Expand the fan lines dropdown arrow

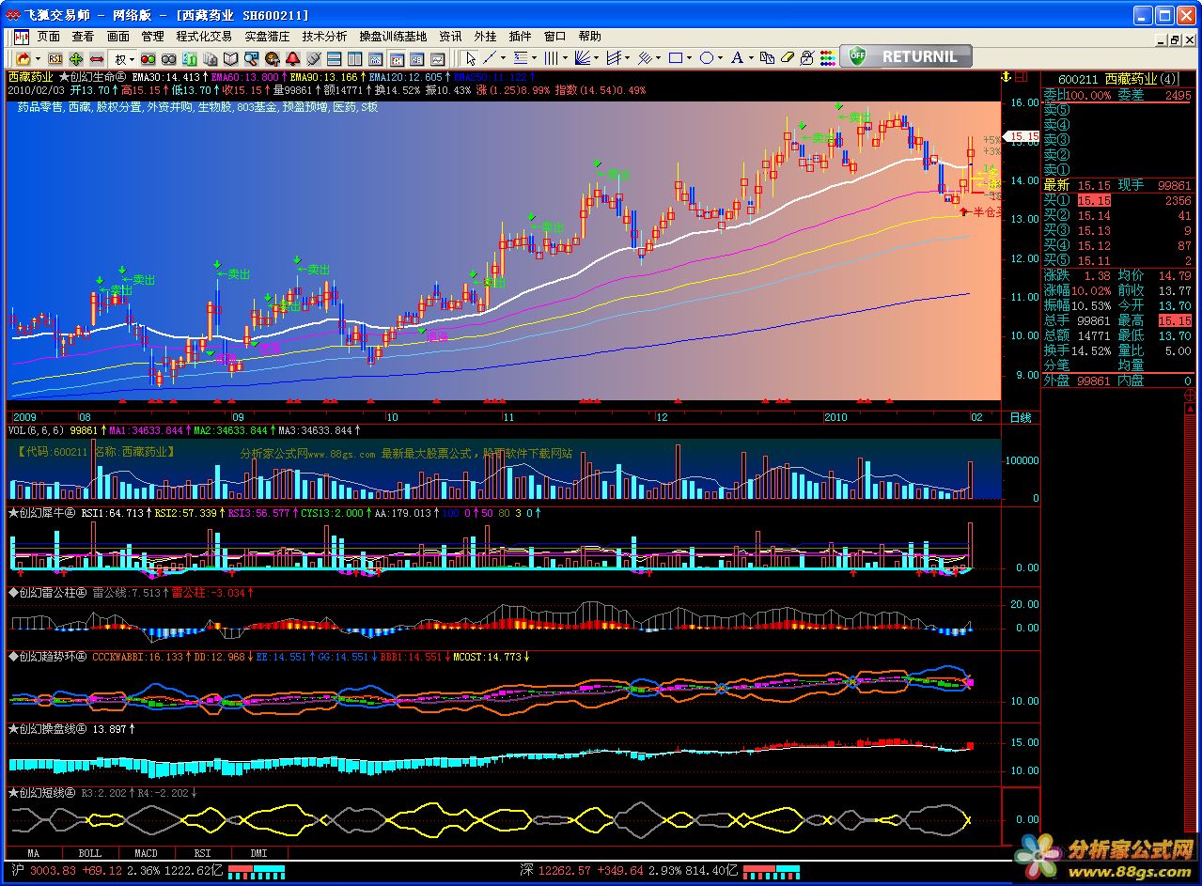(x=596, y=58)
